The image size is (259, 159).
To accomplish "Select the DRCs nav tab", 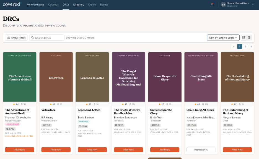I will 66,5.
